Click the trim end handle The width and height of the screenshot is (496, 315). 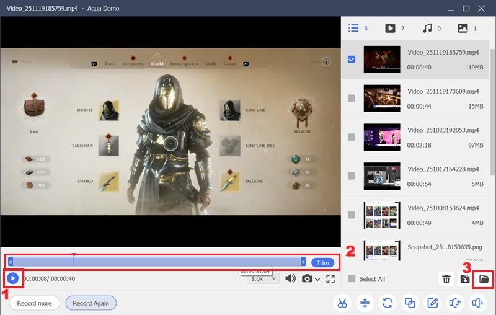click(303, 262)
